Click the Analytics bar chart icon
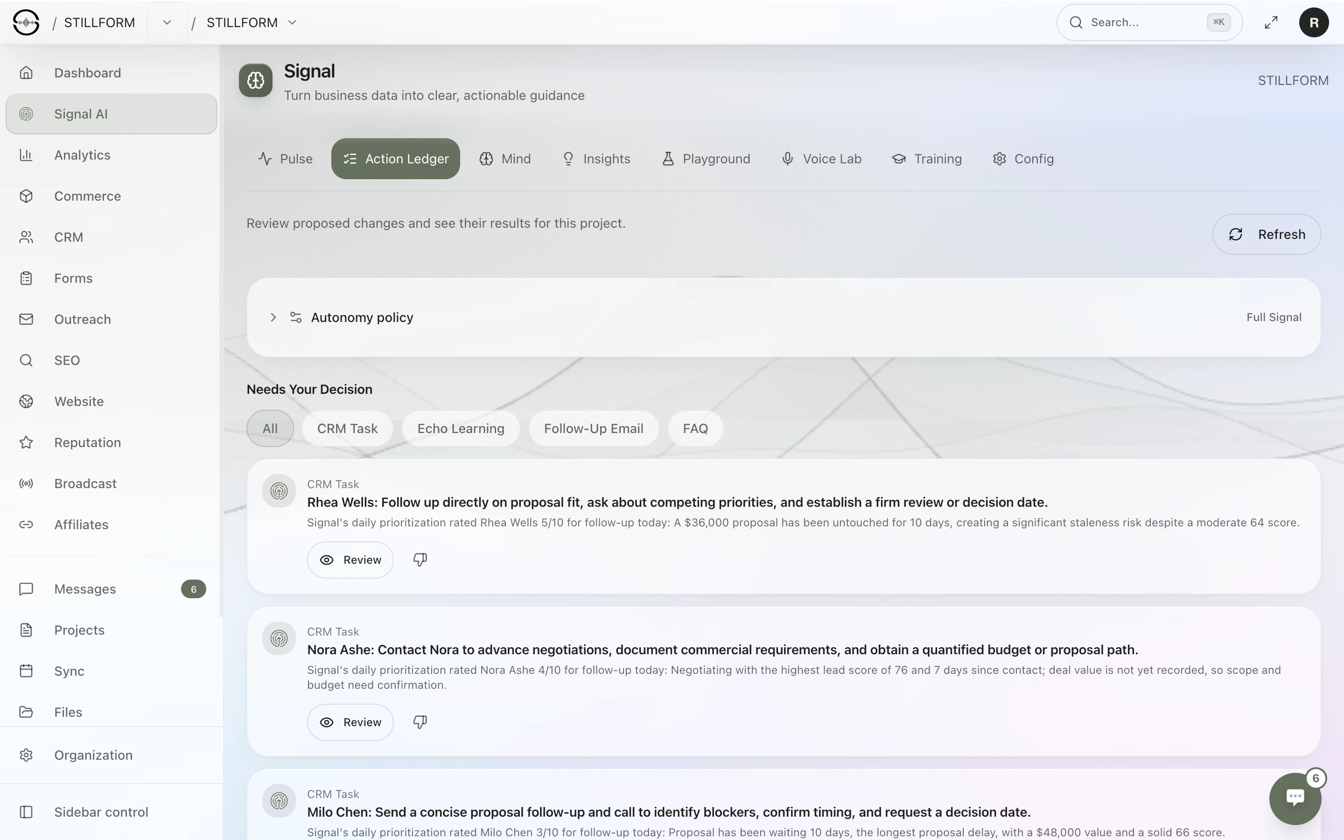The height and width of the screenshot is (840, 1344). (26, 155)
